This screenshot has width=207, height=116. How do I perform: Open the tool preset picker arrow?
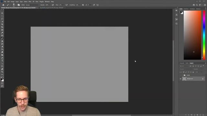tap(10, 5)
